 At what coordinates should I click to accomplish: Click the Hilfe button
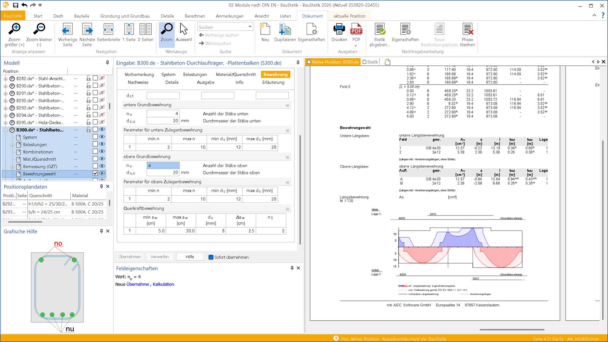click(x=190, y=257)
